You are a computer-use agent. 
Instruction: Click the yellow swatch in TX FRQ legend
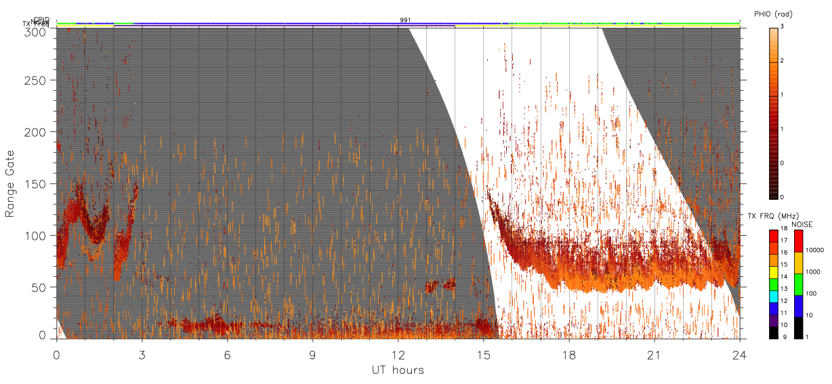click(773, 272)
